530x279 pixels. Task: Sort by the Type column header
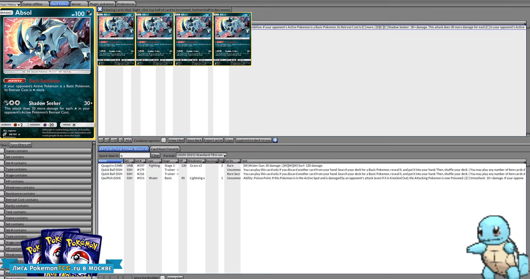point(153,161)
